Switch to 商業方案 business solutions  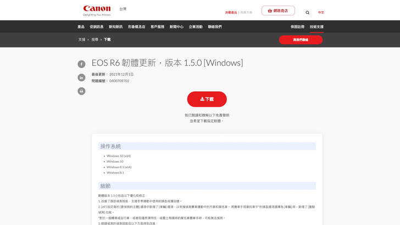(246, 13)
